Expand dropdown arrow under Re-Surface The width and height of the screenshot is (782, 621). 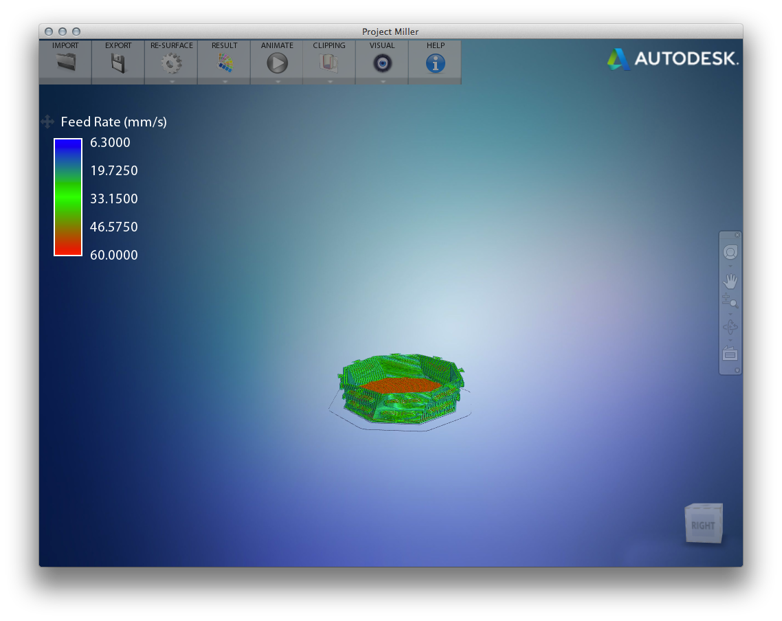[172, 81]
